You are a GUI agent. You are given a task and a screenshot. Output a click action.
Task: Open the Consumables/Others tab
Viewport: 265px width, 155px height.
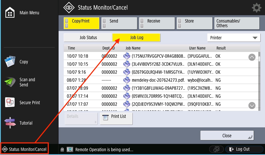pos(236,23)
